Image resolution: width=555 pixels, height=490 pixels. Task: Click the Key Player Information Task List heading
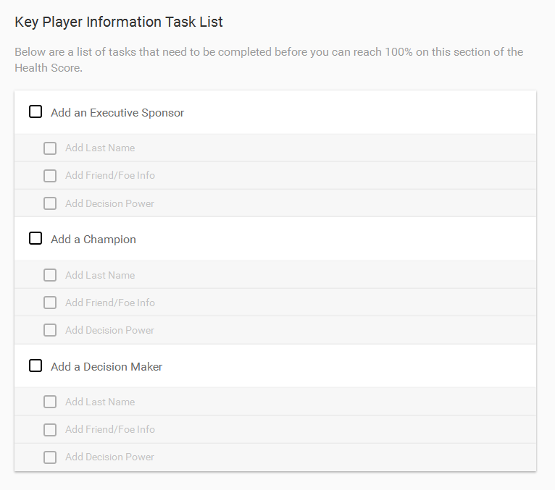pos(119,22)
